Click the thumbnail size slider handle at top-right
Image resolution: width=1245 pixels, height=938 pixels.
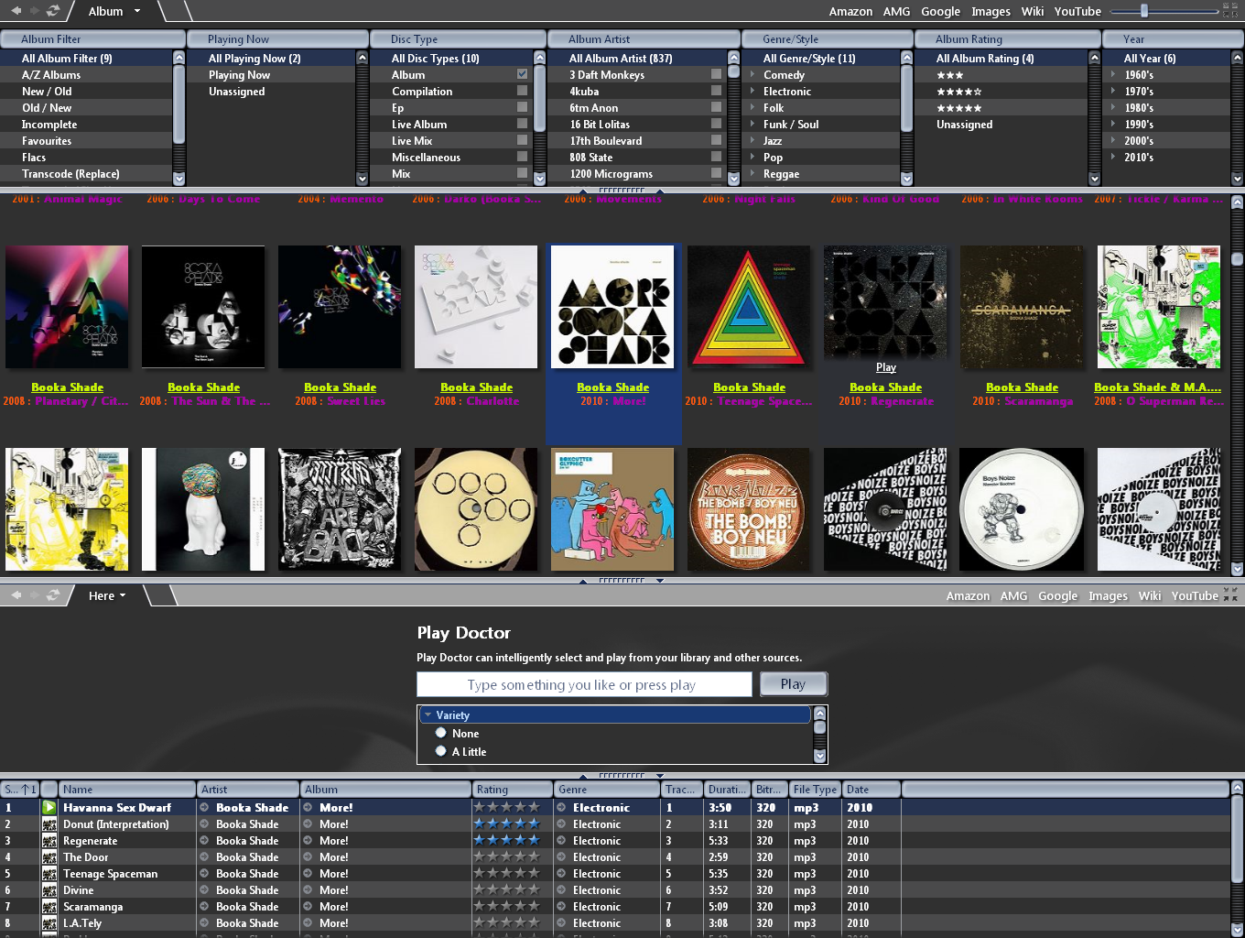coord(1144,11)
